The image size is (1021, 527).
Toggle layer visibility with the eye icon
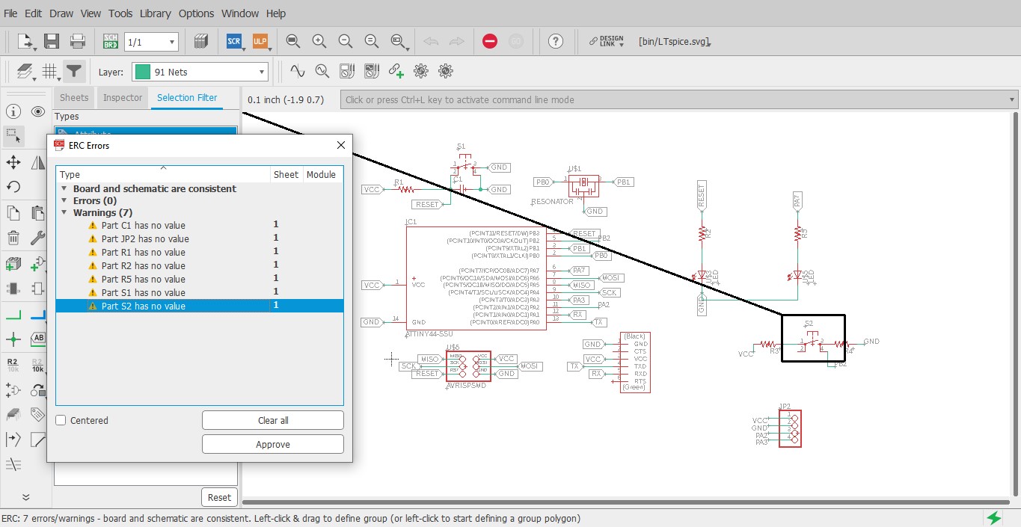point(38,112)
